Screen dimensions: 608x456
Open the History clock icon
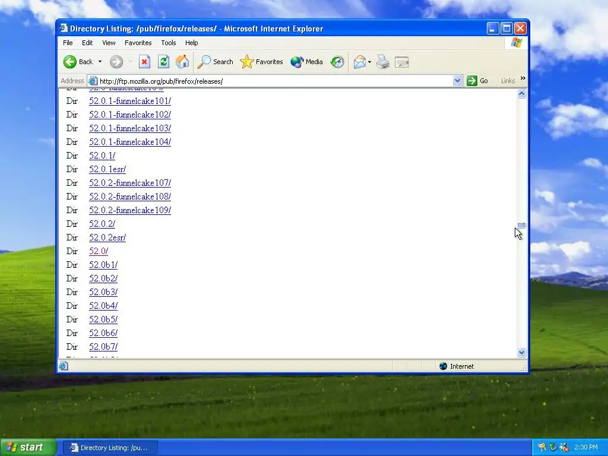point(337,62)
